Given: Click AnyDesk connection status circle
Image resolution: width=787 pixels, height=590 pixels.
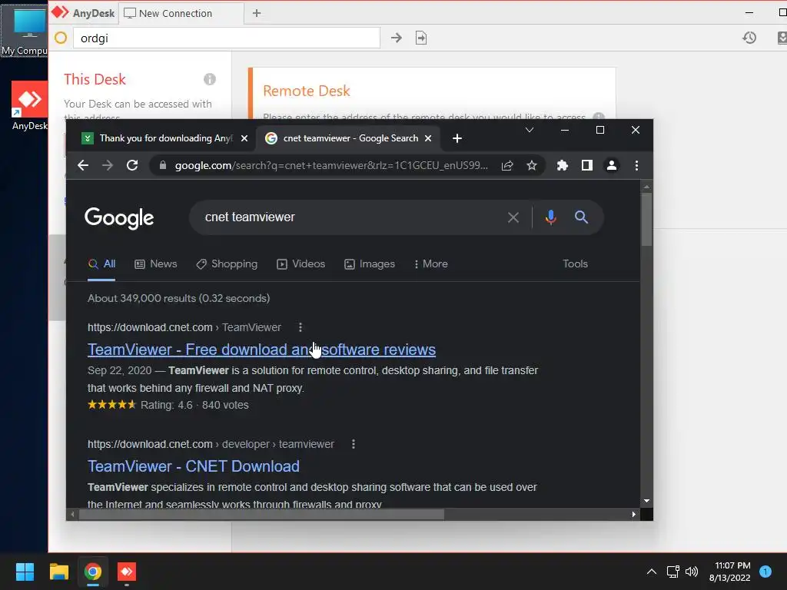Looking at the screenshot, I should (61, 38).
